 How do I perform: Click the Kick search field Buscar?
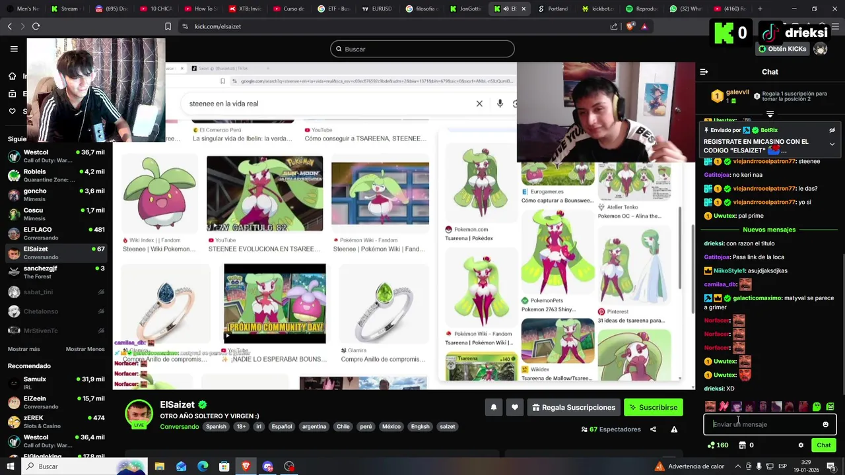pos(422,49)
